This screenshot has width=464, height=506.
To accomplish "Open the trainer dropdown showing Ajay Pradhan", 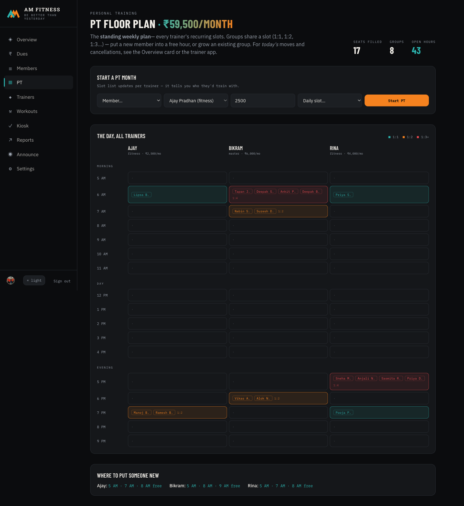I will point(196,101).
